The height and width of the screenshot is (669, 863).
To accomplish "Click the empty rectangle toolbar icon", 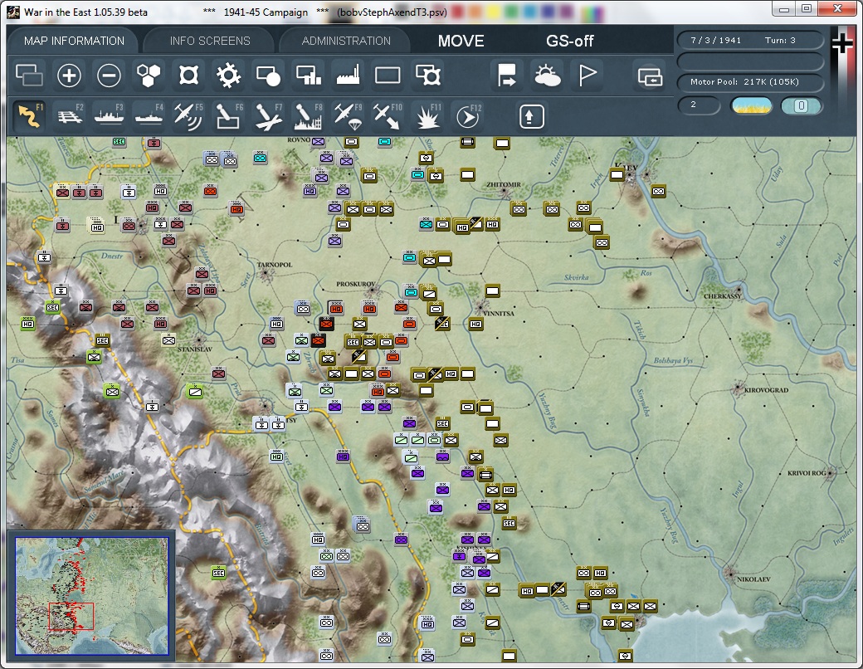I will 388,75.
